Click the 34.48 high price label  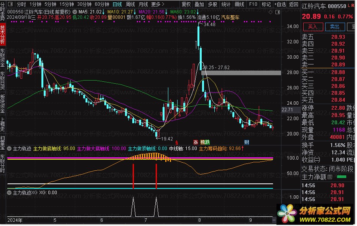tap(210, 25)
